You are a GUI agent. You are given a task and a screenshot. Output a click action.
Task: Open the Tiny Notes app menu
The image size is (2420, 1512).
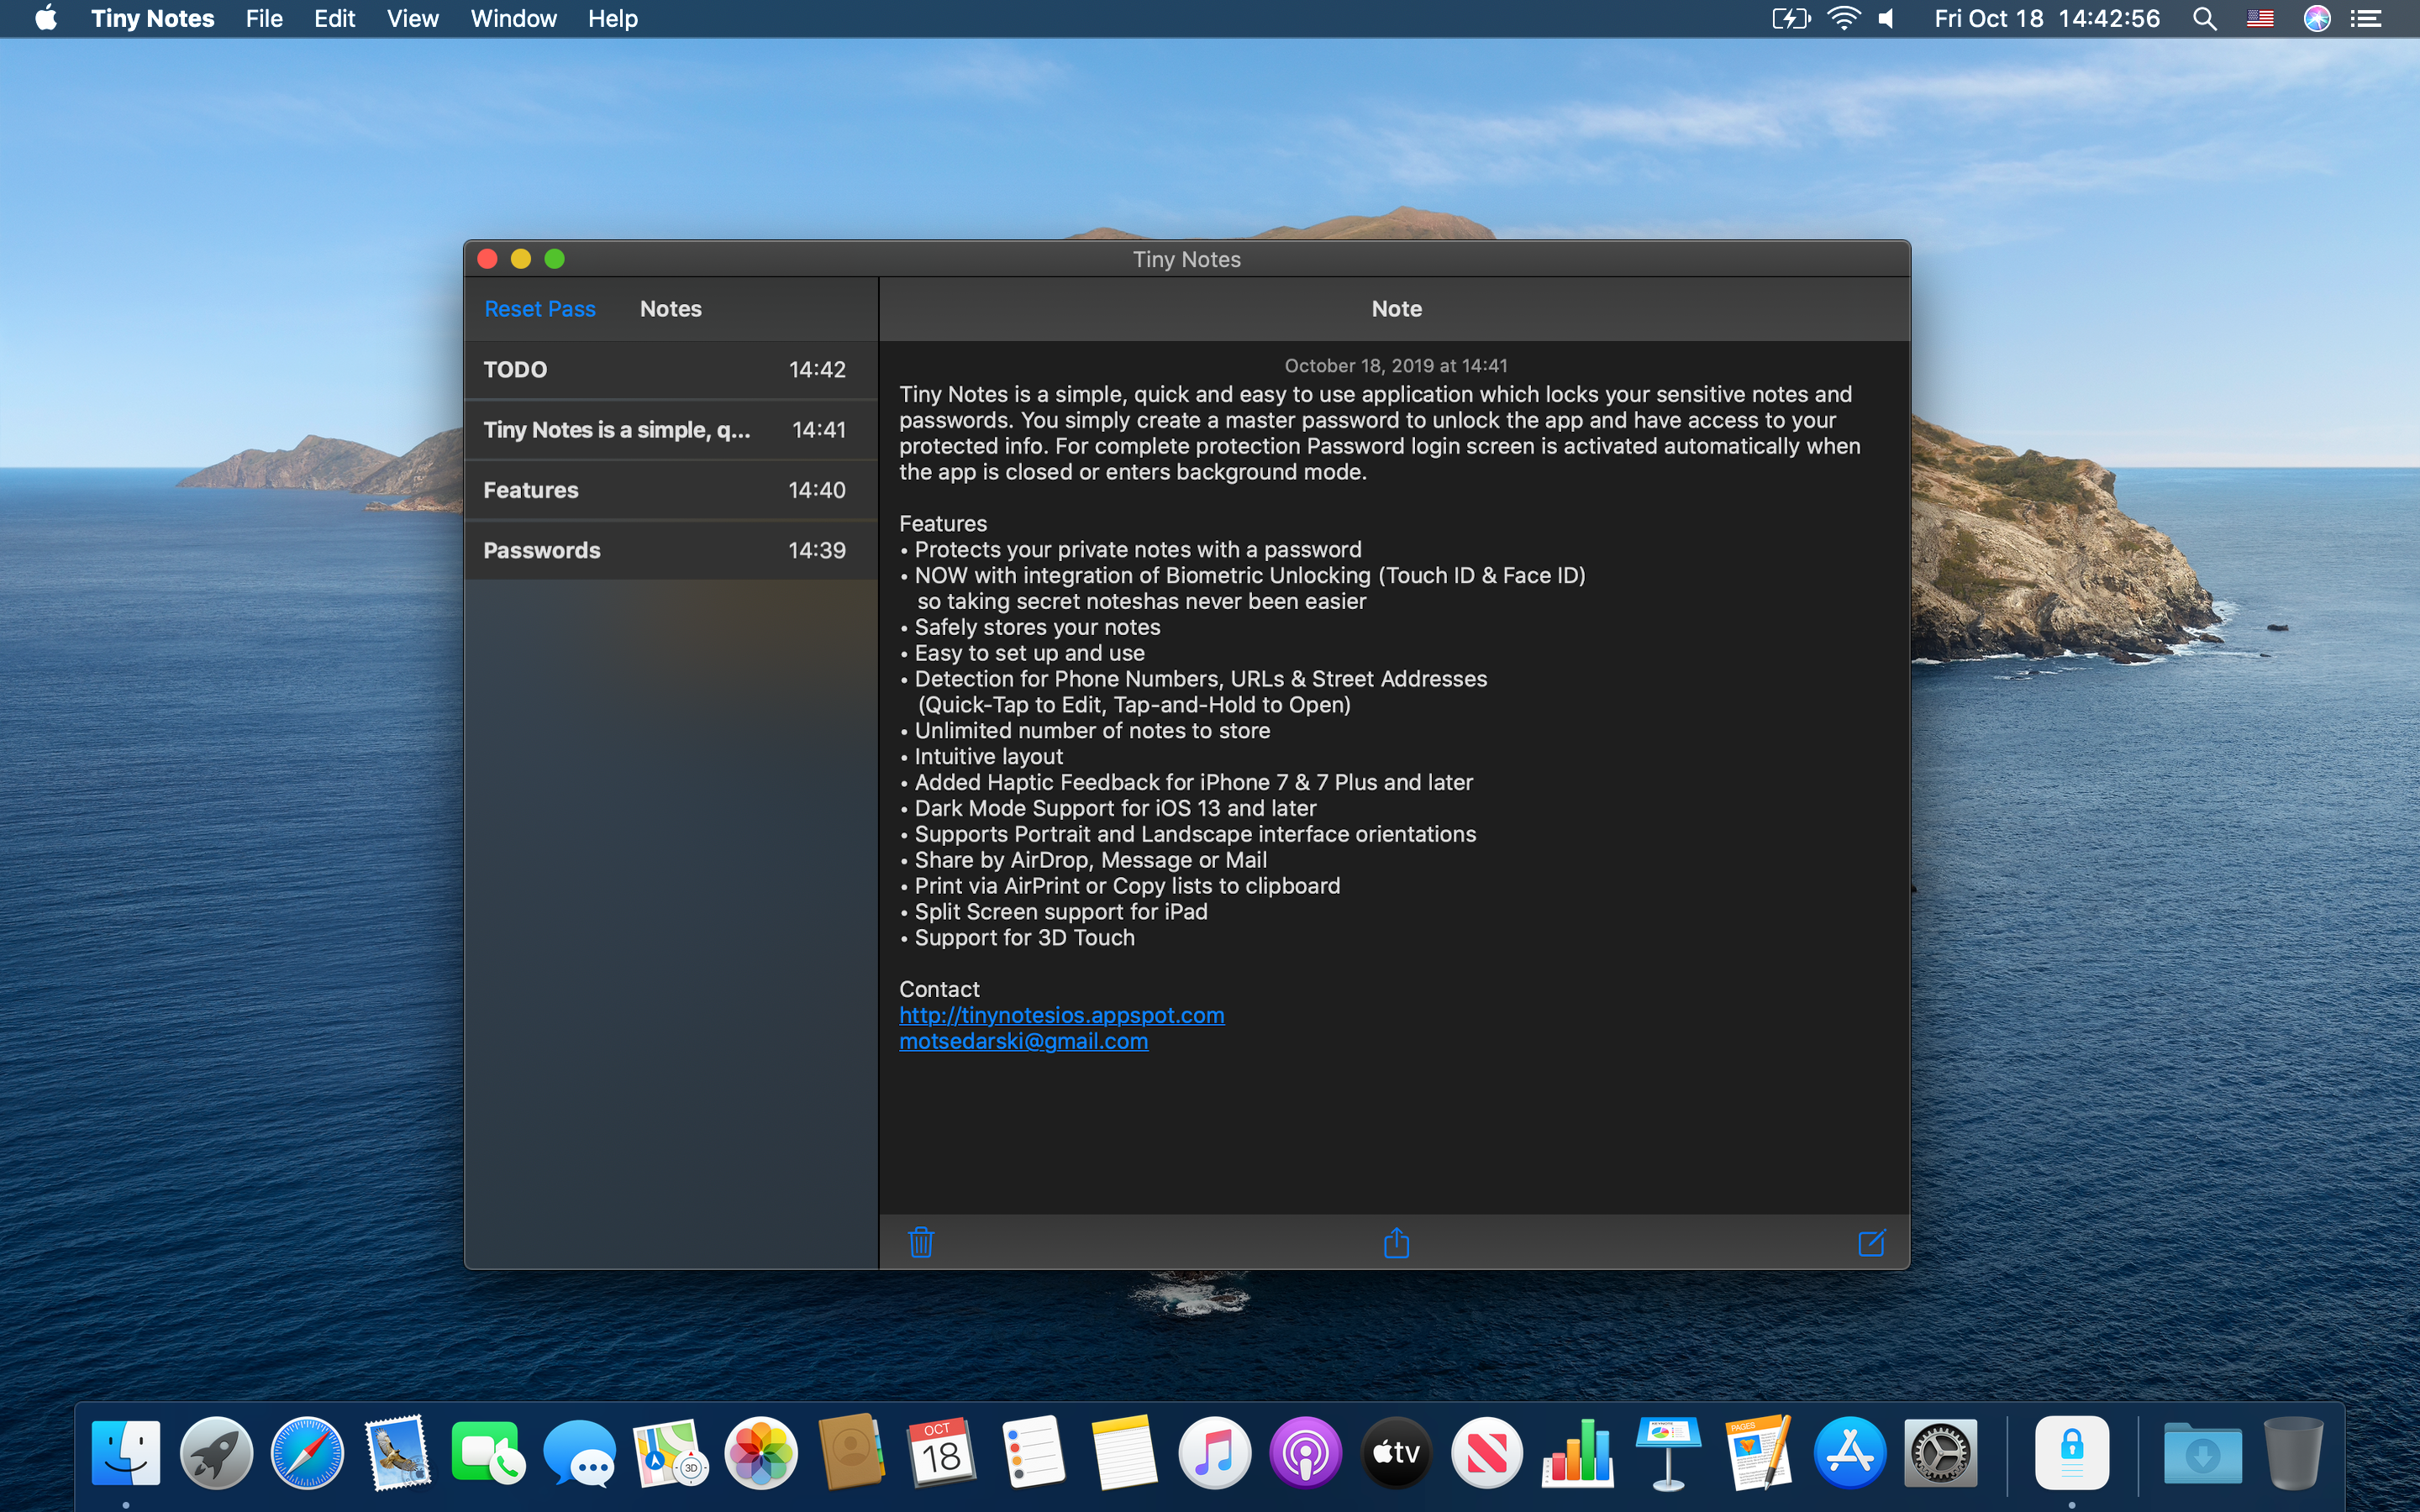[x=152, y=19]
